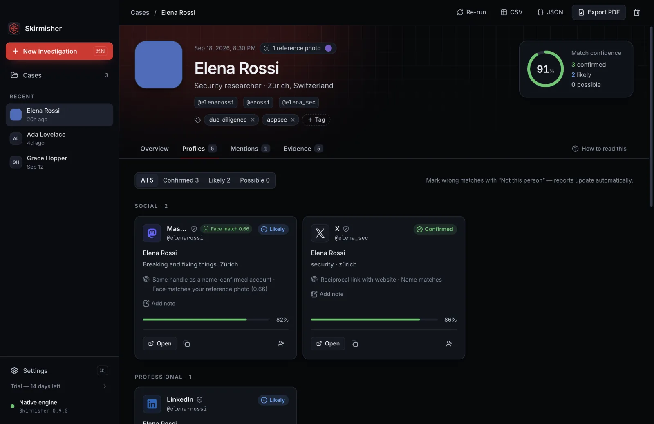The width and height of the screenshot is (654, 424).
Task: Open the Evidence tab
Action: click(303, 149)
